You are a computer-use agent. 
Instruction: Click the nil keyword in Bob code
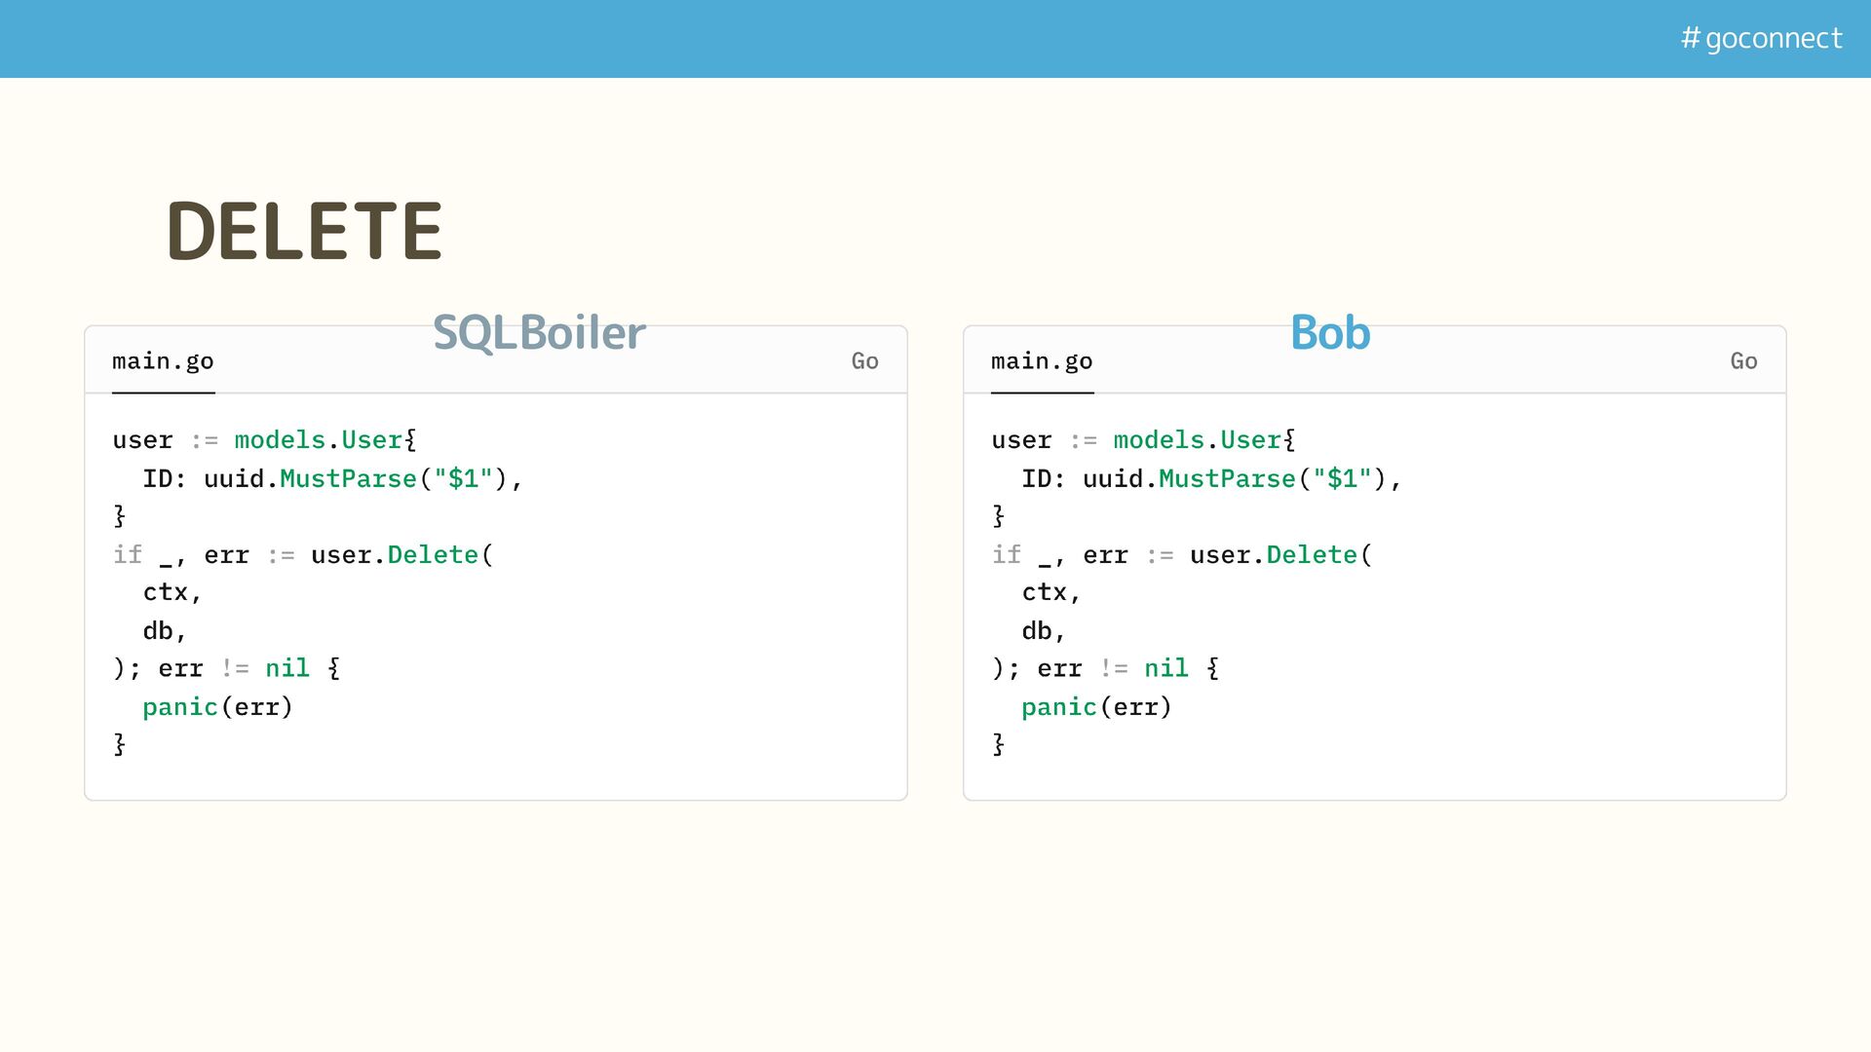(1166, 668)
